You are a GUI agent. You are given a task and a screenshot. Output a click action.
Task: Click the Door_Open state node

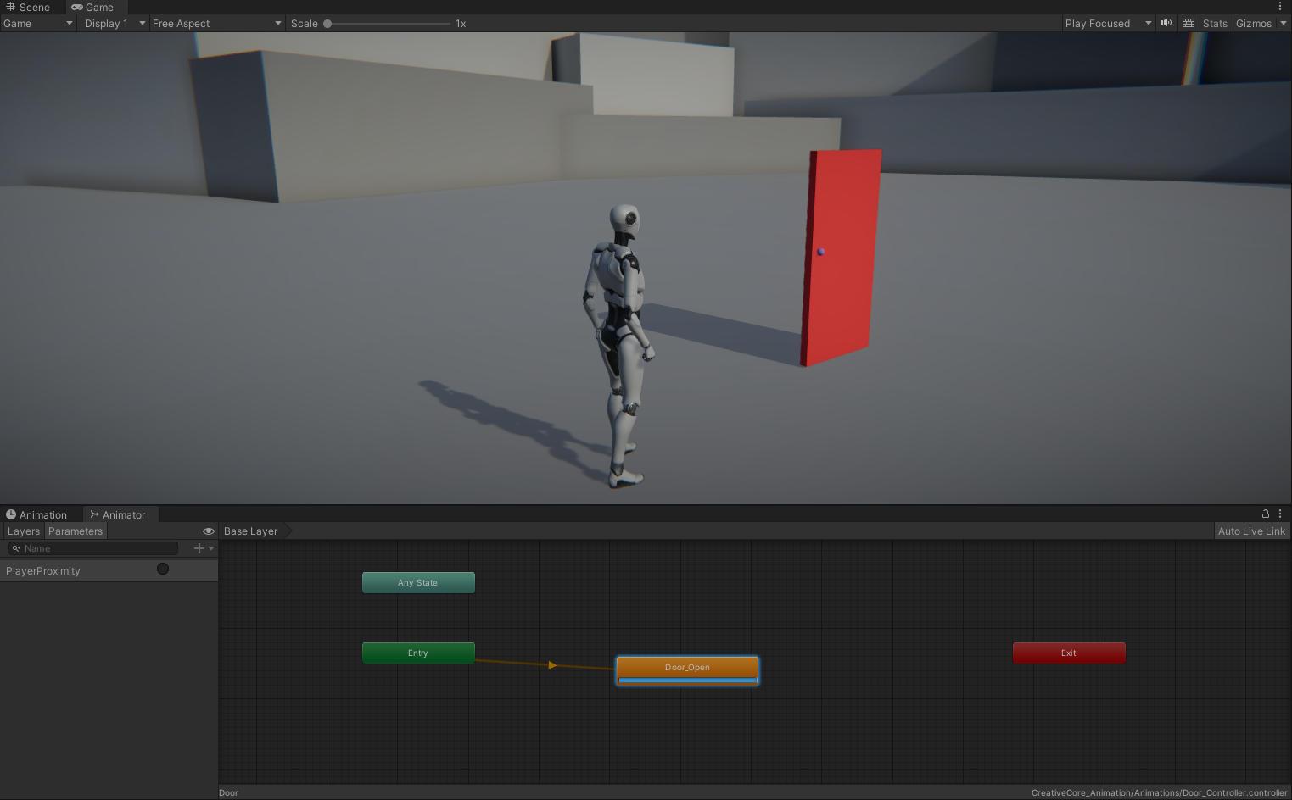tap(687, 668)
